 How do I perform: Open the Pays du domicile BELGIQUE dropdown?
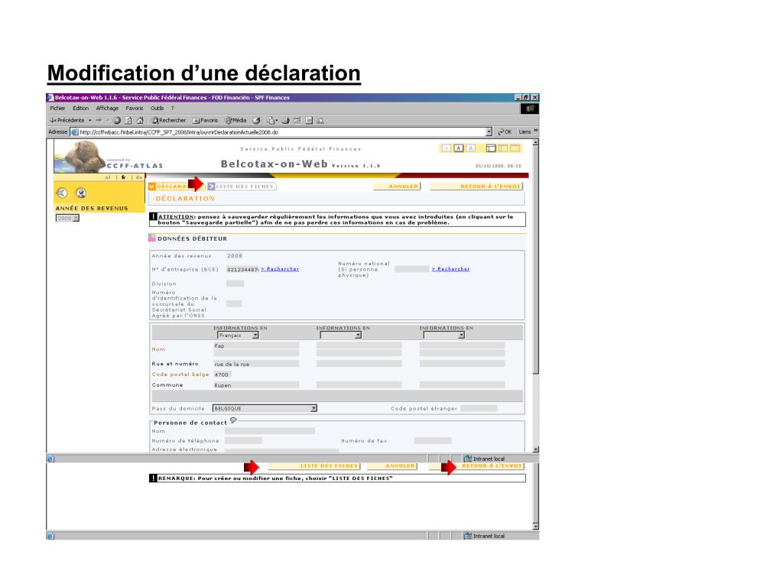[x=265, y=408]
